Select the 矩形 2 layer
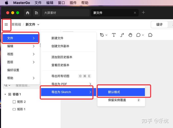 pyautogui.click(x=21, y=102)
